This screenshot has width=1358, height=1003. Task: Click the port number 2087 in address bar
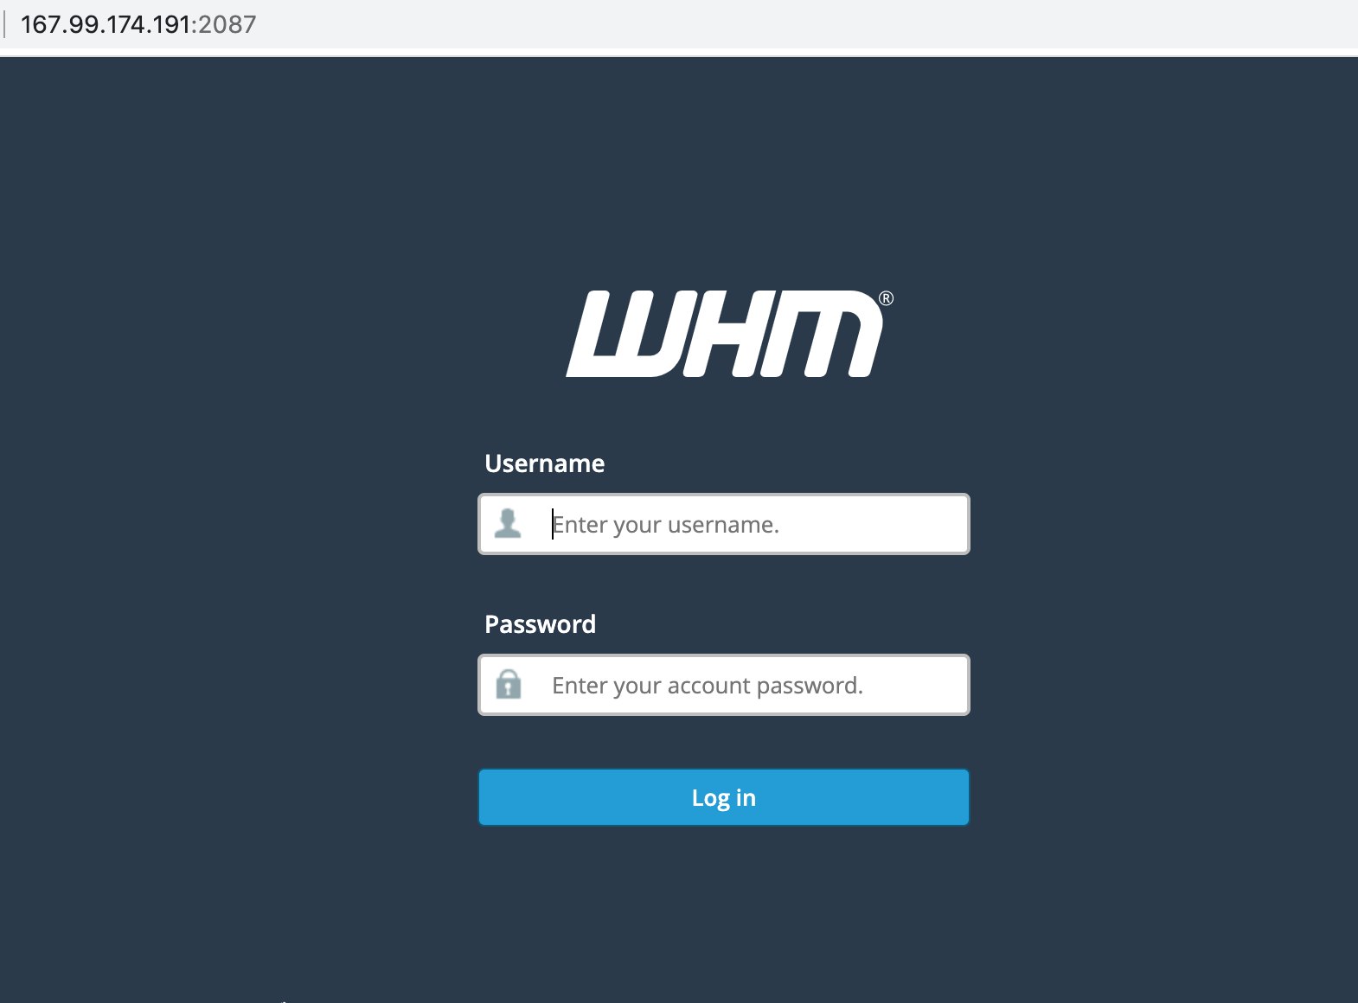tap(227, 24)
